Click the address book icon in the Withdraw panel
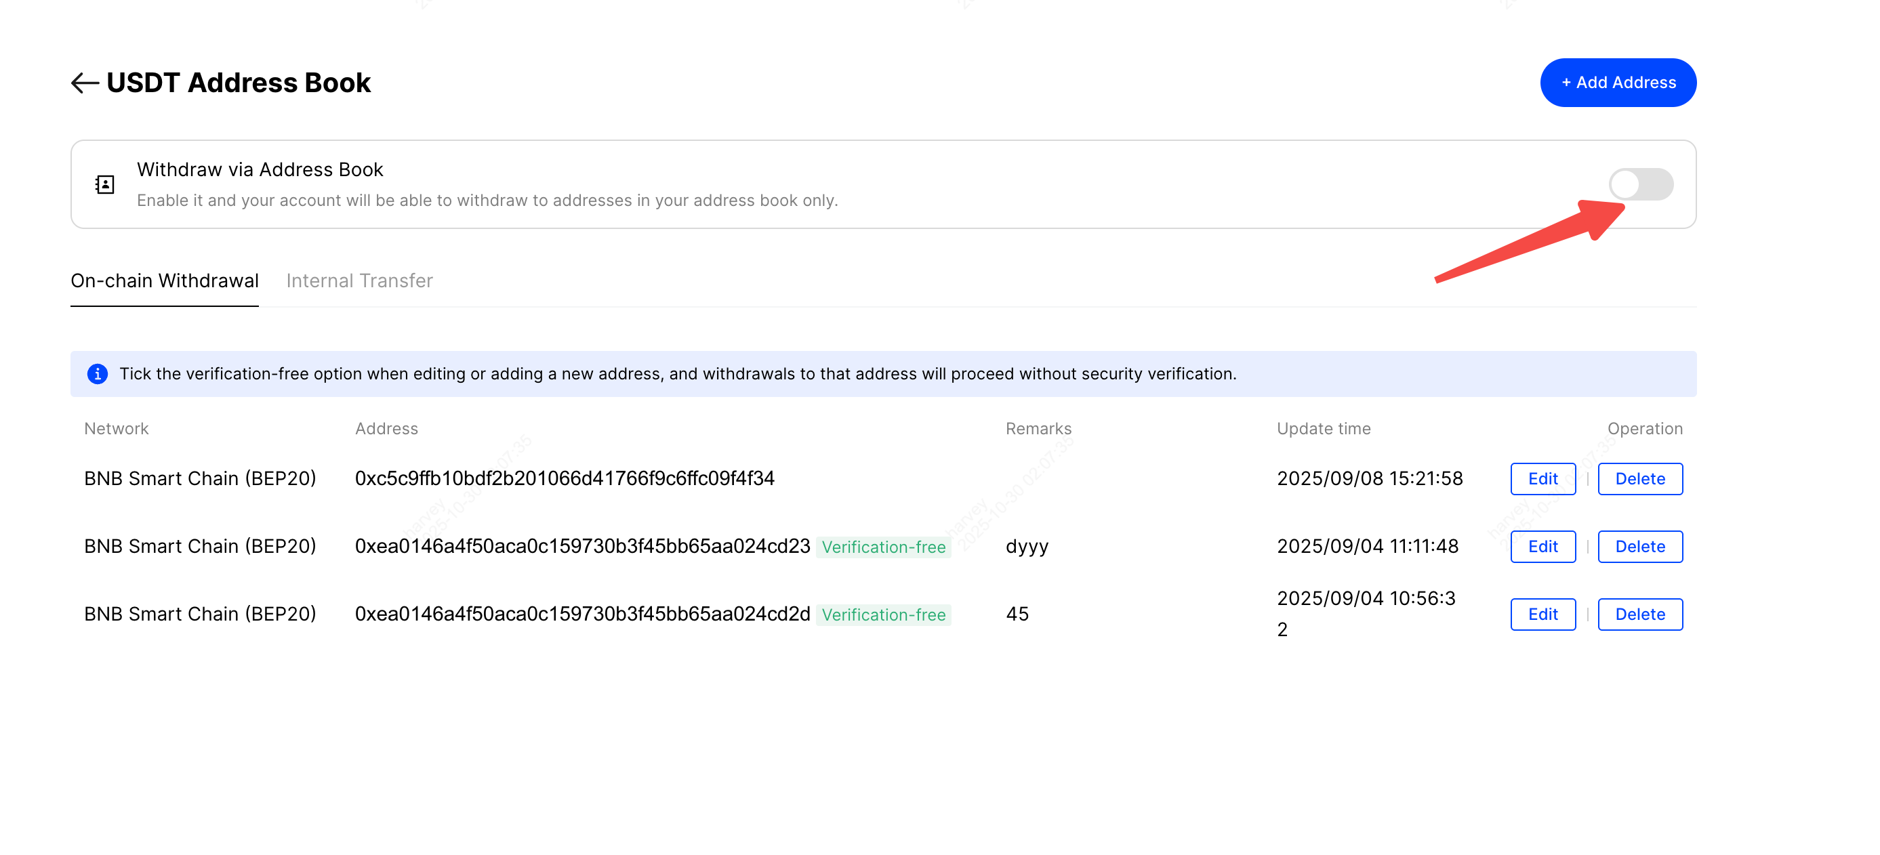 click(104, 184)
